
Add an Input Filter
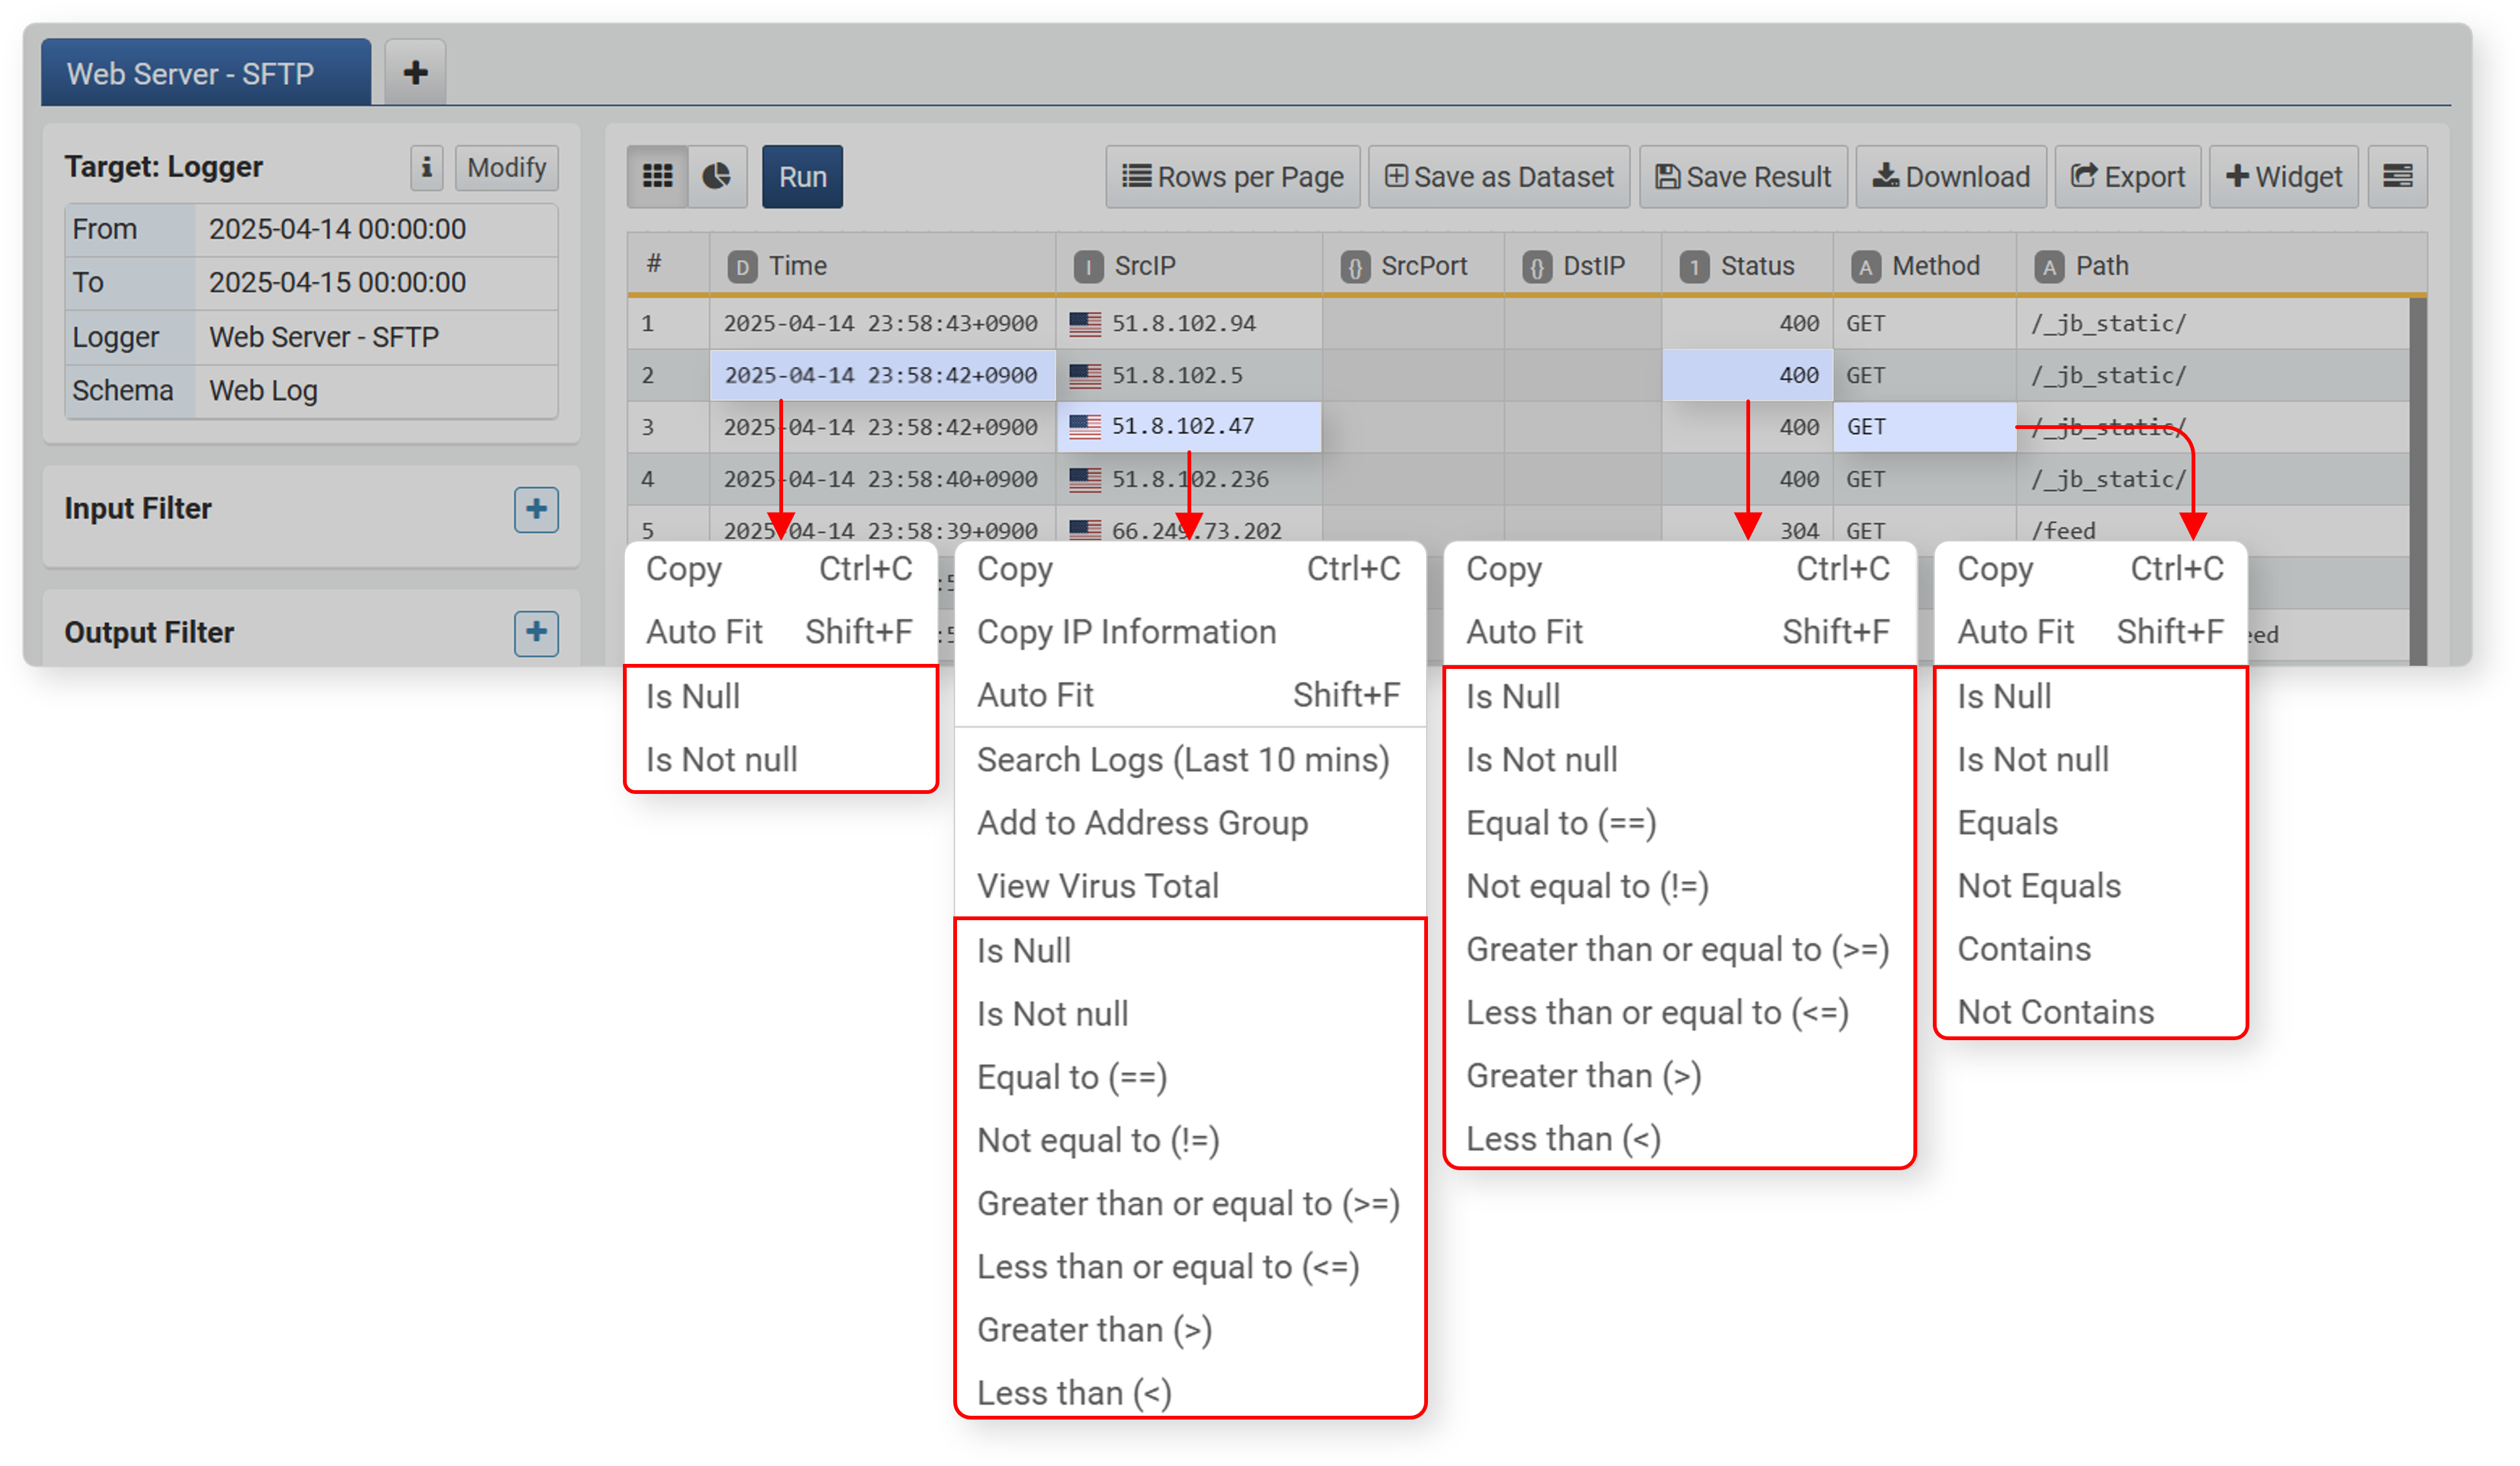(x=536, y=509)
